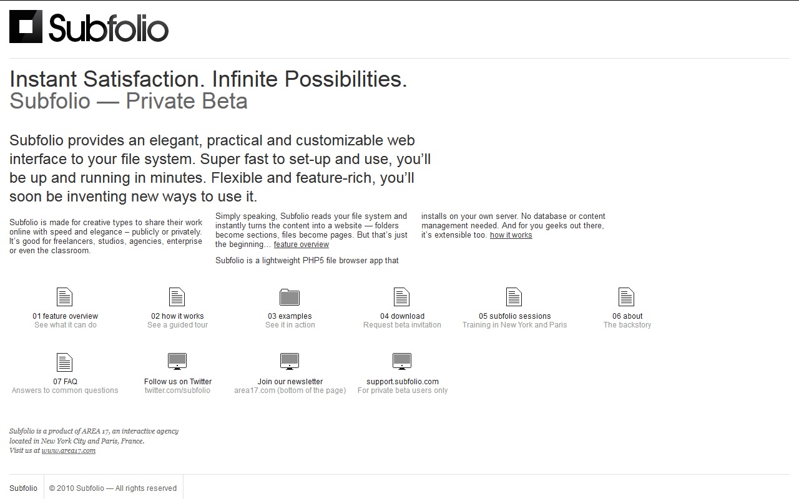Screen dimensions: 799x499
Task: Click the monitor icon above support.subfolio.com
Action: coord(402,361)
